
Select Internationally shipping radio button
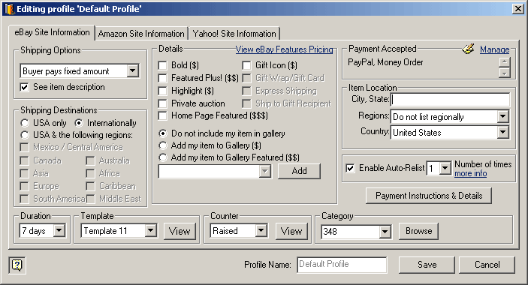[78, 123]
